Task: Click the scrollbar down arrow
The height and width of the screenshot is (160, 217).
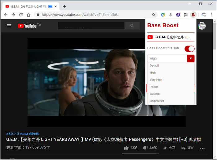Action: 215,157
